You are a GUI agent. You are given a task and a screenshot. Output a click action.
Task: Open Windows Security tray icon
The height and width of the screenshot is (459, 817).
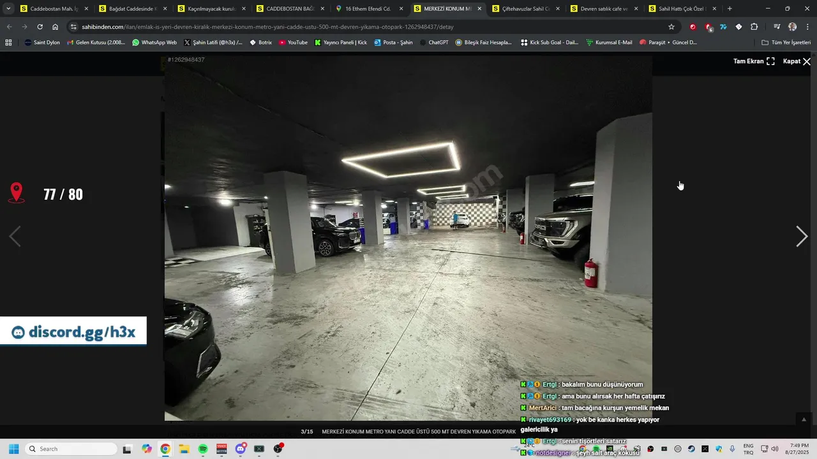(719, 449)
